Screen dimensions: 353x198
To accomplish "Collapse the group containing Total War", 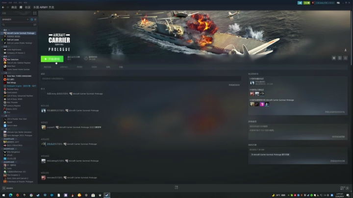I will pos(2,73).
